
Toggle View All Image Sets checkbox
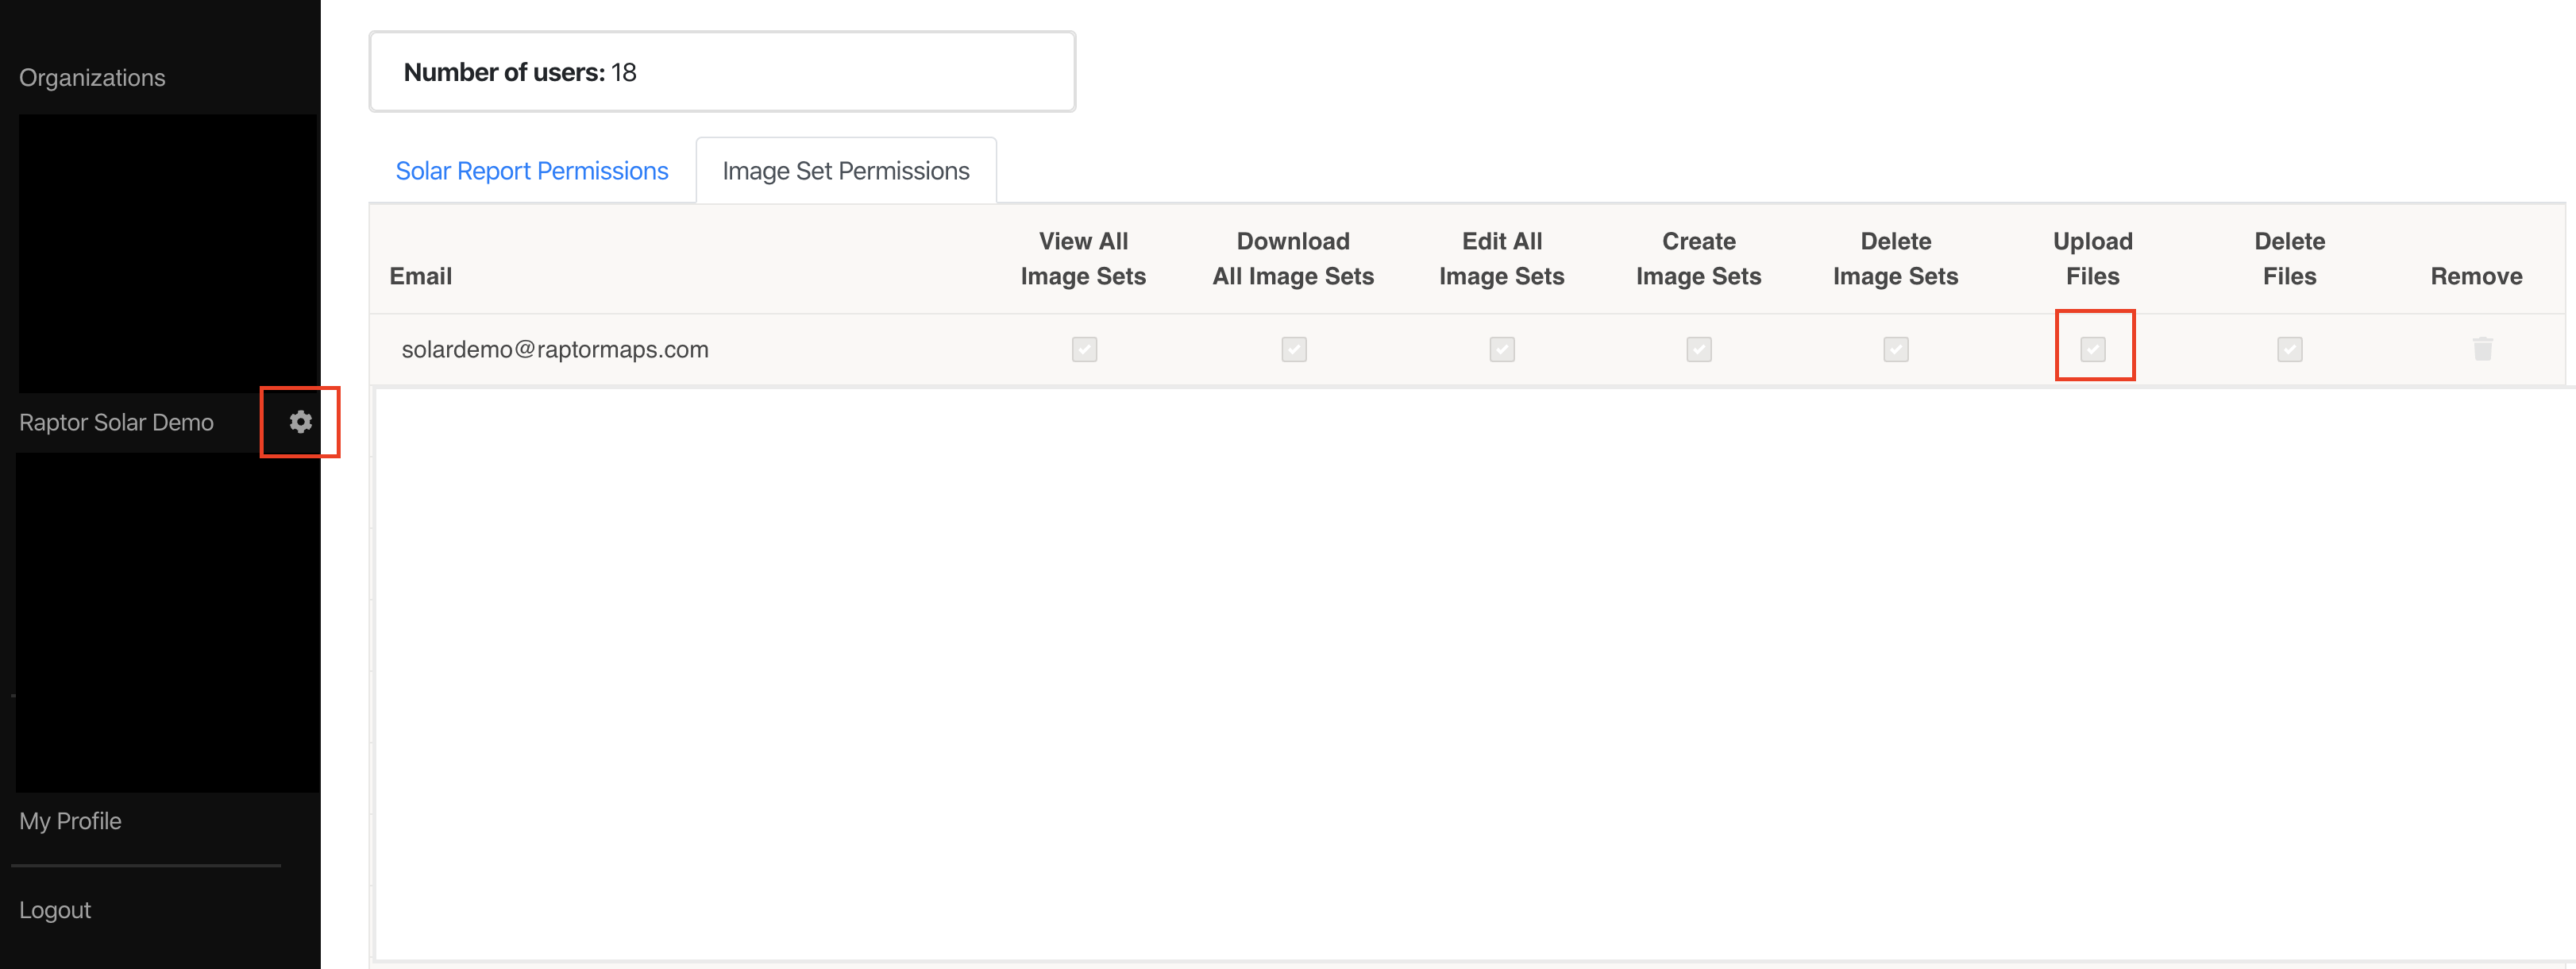1084,349
